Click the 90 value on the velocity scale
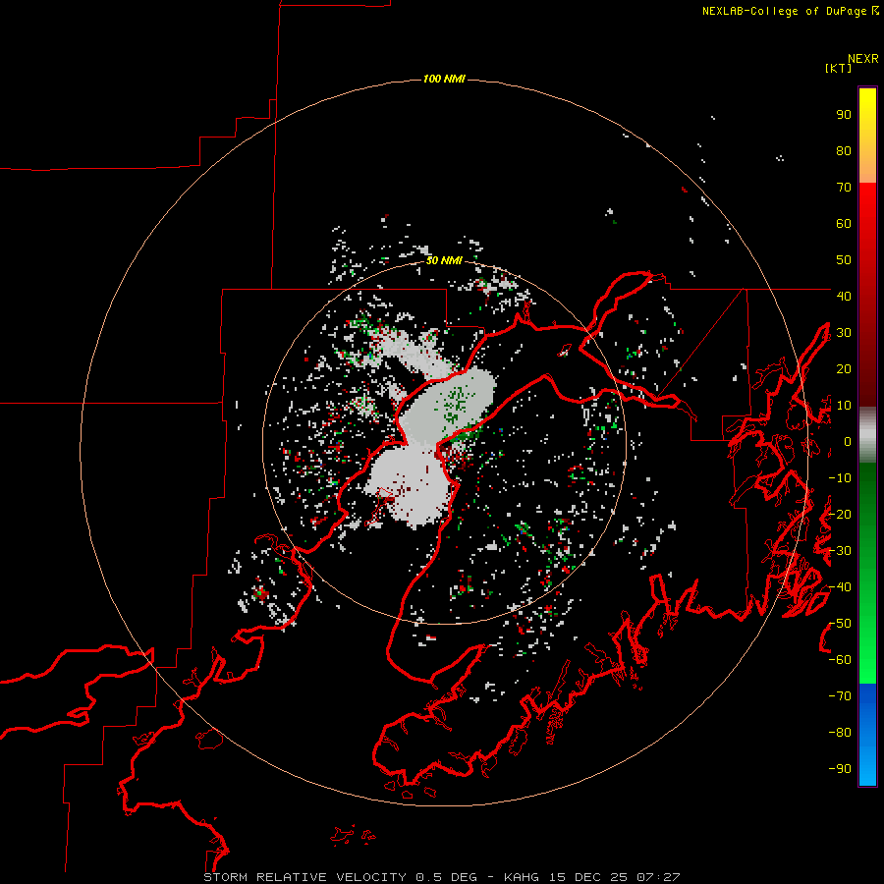The image size is (884, 884). 844,115
